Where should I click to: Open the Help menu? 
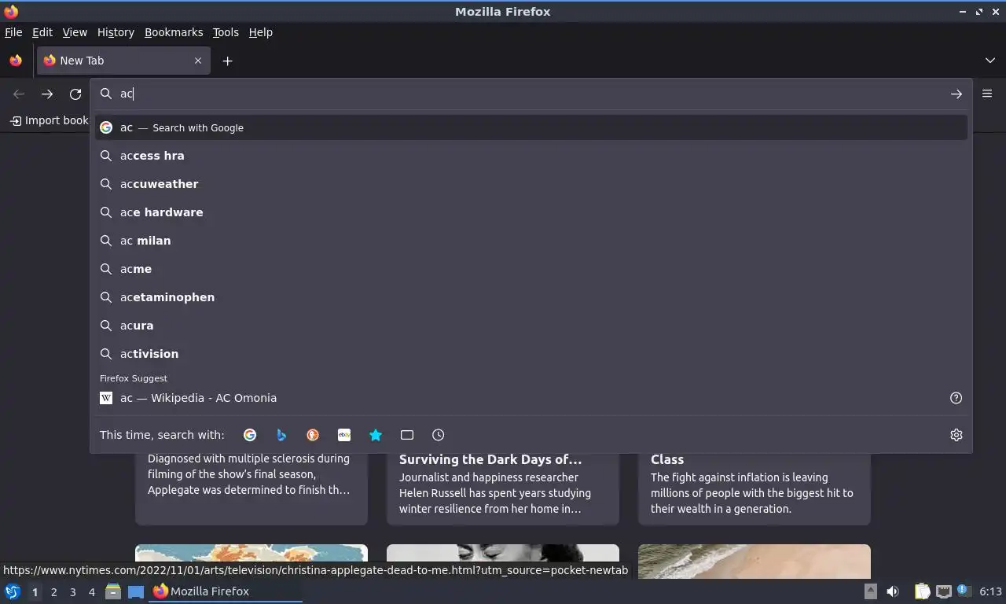click(260, 32)
